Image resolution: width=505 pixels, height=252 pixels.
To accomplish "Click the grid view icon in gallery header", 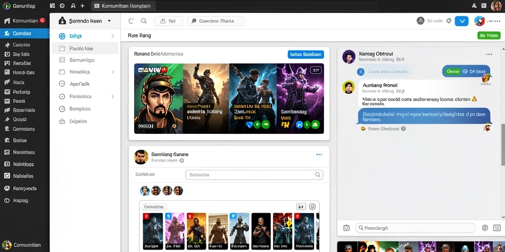I will click(x=300, y=206).
